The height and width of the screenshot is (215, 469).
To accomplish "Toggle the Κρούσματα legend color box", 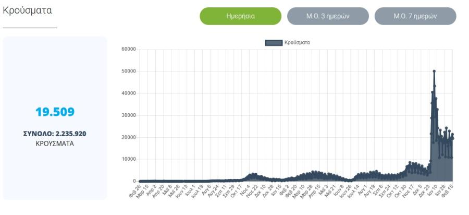I will coord(274,43).
